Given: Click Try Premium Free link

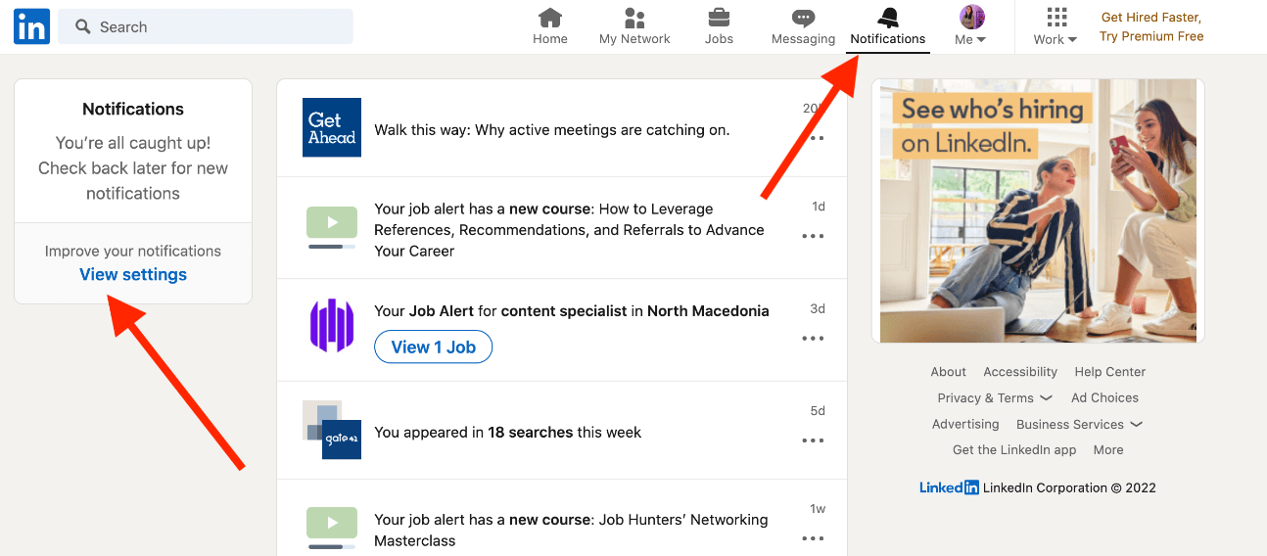Looking at the screenshot, I should point(1151,36).
